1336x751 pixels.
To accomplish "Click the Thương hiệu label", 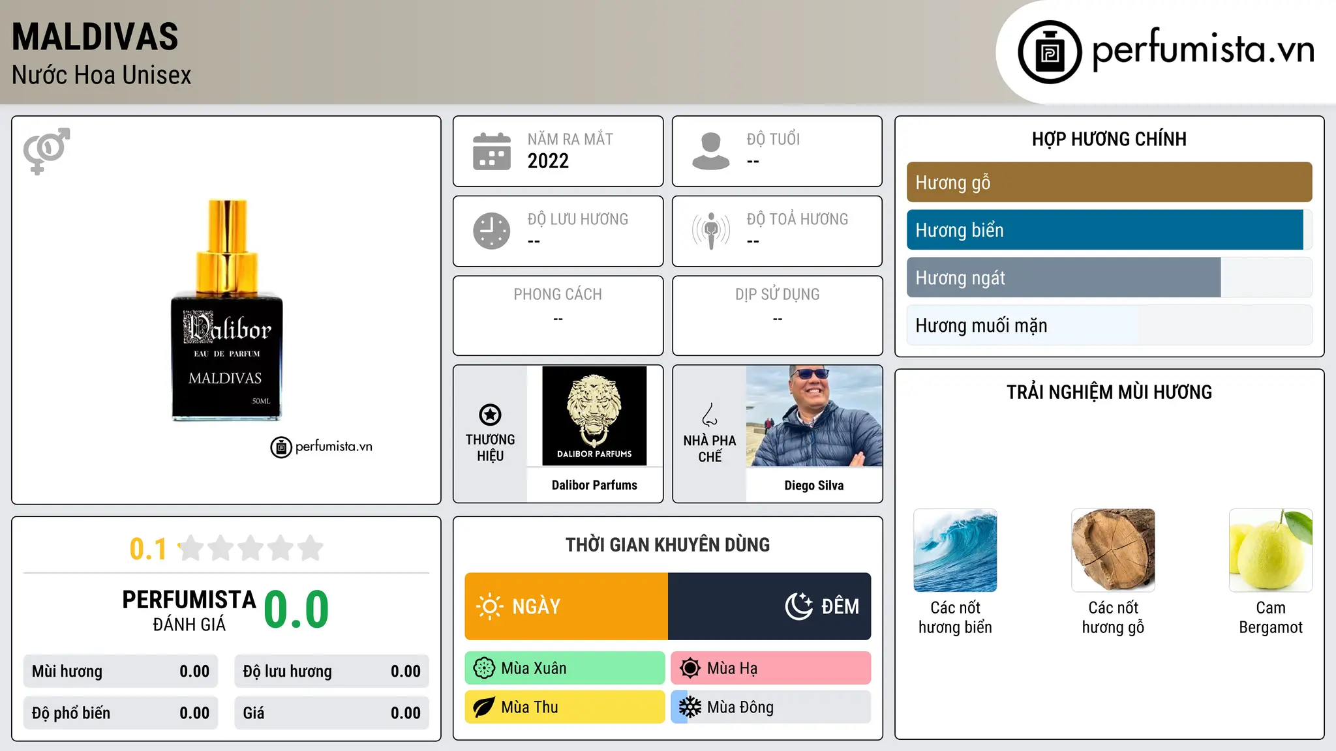I will [490, 448].
